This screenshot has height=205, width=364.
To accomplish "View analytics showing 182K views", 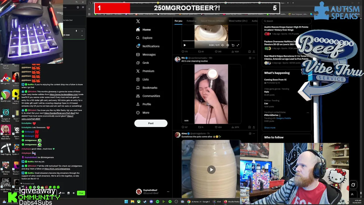I will [235, 52].
